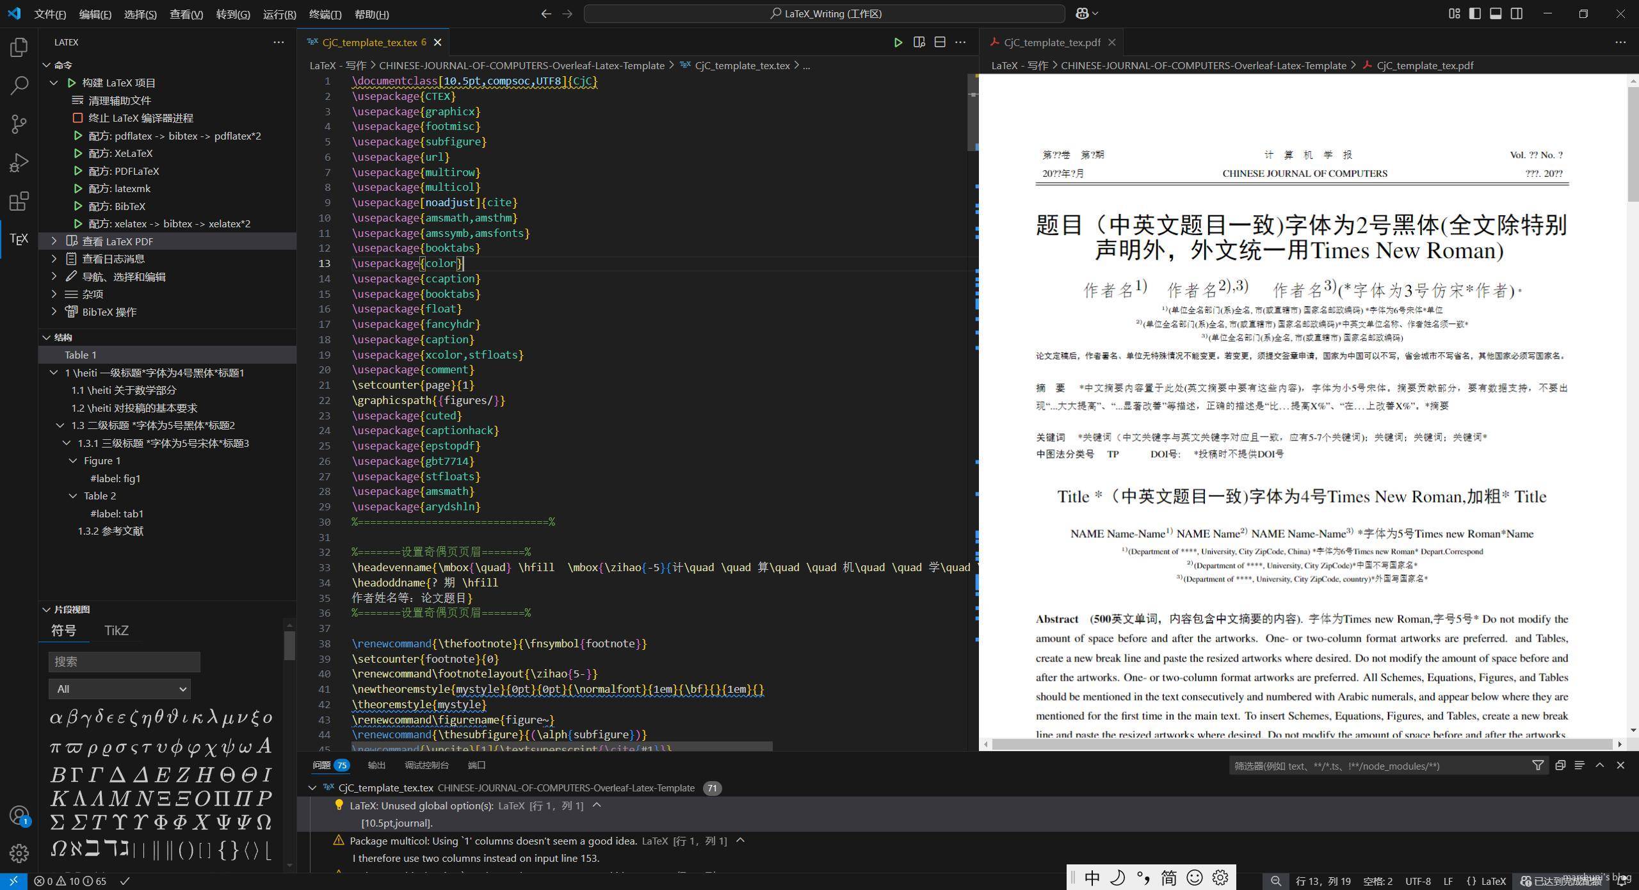Open editor more actions ellipsis
Image resolution: width=1639 pixels, height=890 pixels.
(960, 42)
